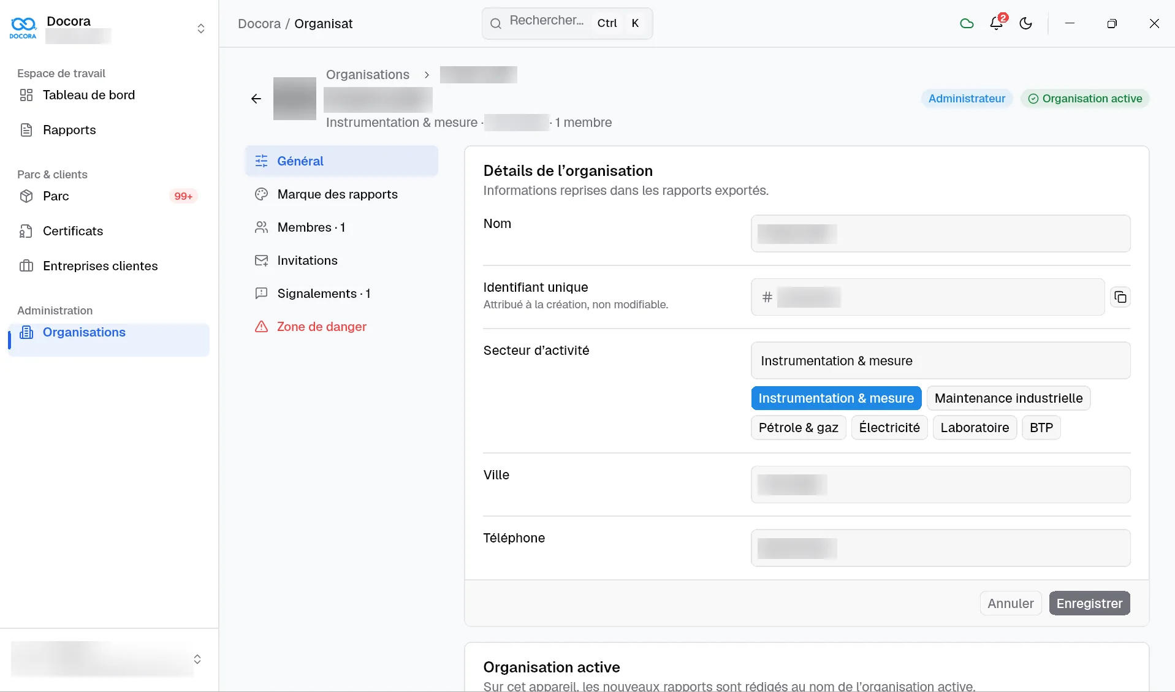Open Membres · 1 tab
This screenshot has height=692, width=1175.
(x=341, y=227)
